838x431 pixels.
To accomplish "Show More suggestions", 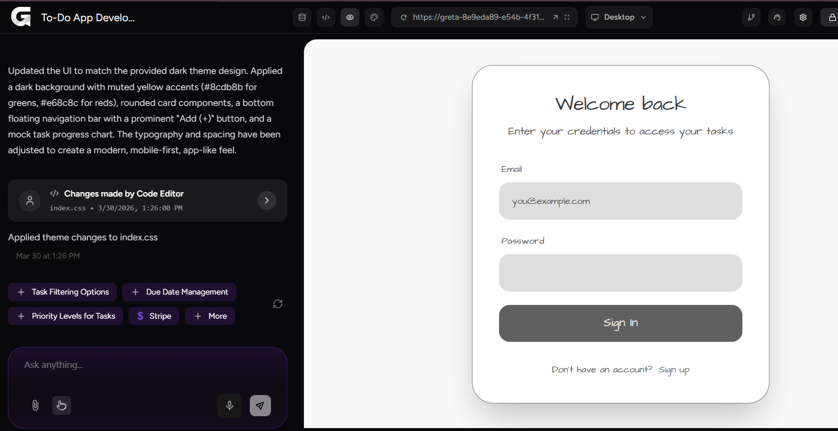I will (210, 316).
